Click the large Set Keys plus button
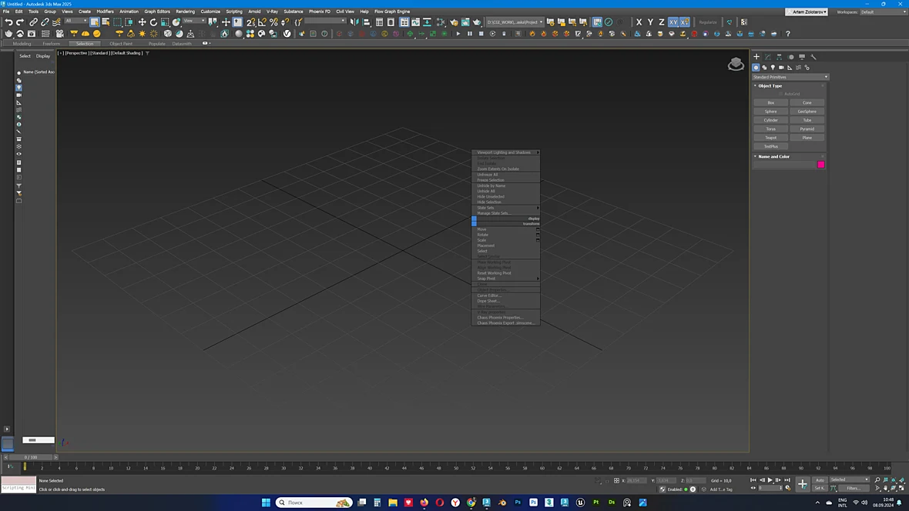The height and width of the screenshot is (511, 909). 803,484
